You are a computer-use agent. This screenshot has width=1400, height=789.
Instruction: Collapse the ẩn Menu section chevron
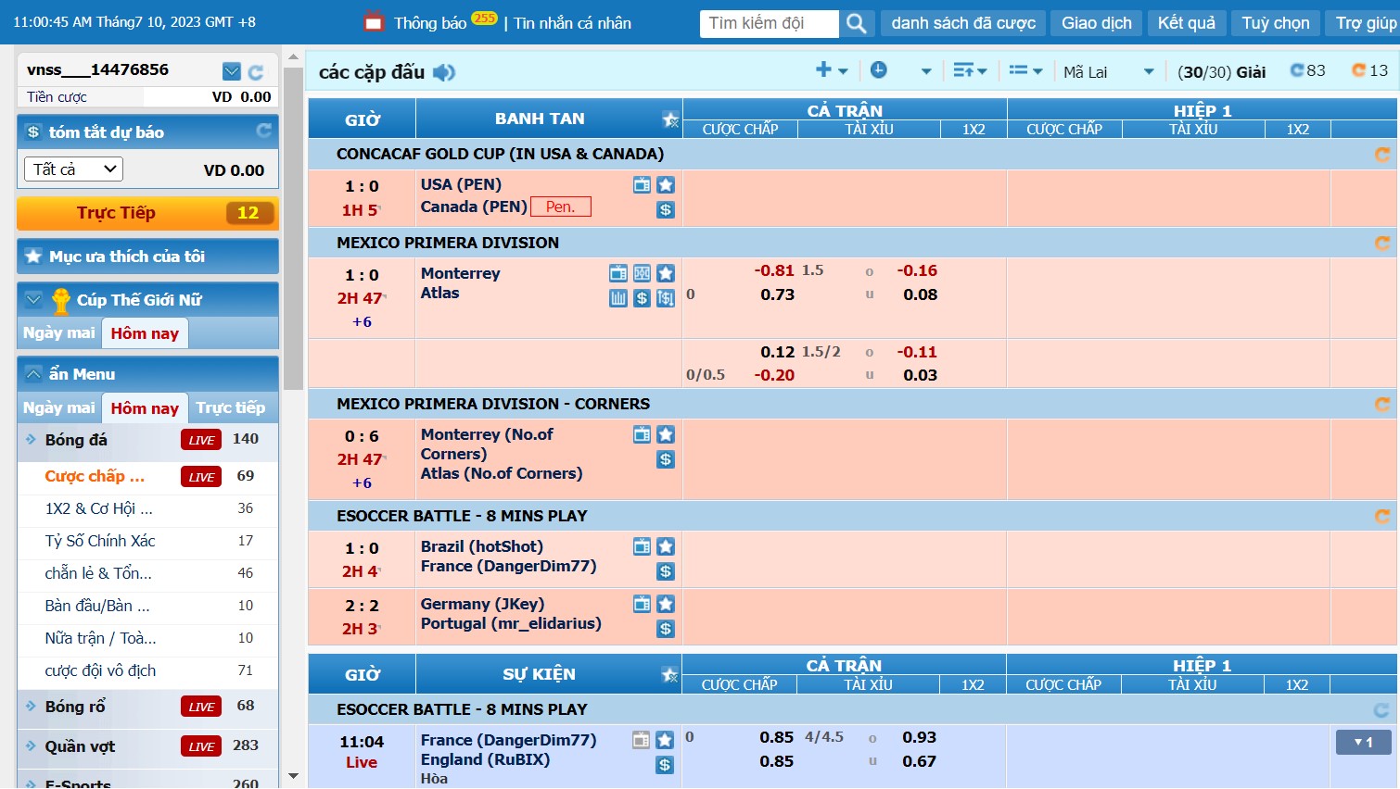coord(33,374)
